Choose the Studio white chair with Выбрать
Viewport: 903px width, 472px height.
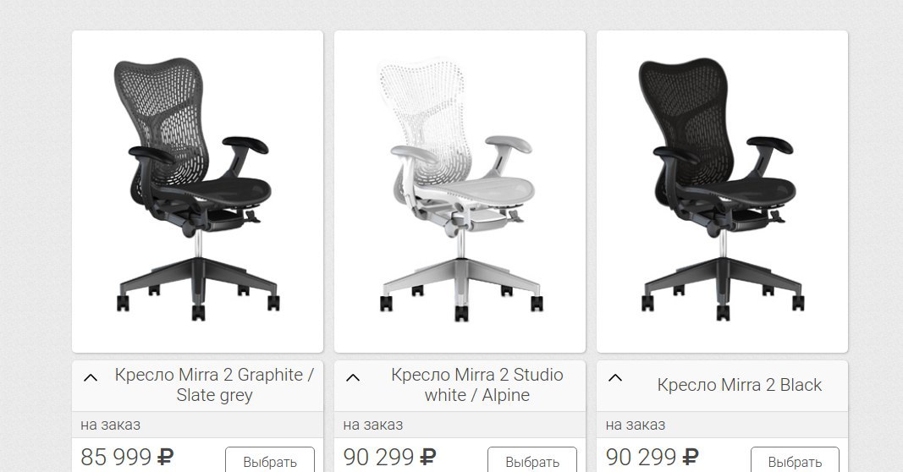point(532,461)
